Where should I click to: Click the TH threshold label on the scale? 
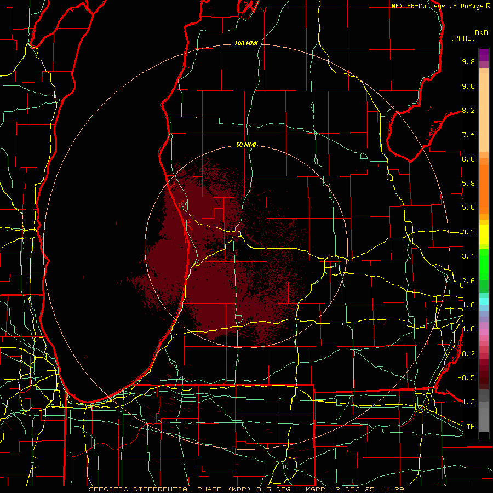(x=471, y=427)
